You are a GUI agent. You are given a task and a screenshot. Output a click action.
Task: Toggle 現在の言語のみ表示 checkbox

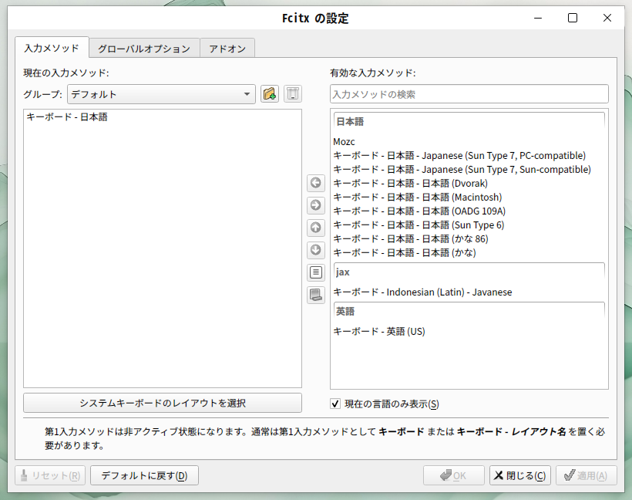(335, 404)
